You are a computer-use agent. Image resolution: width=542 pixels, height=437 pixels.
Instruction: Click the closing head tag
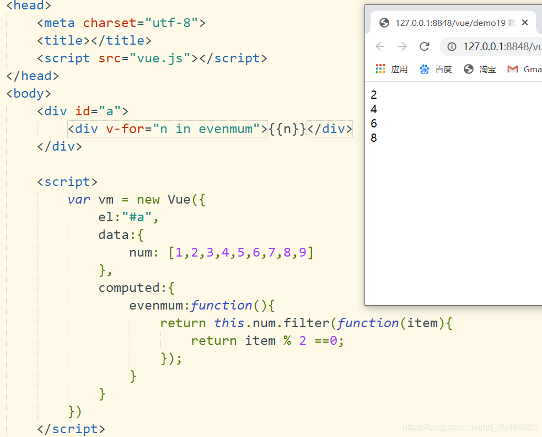[33, 76]
